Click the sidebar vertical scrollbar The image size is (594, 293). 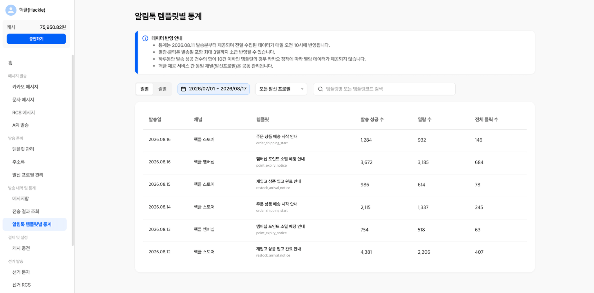pyautogui.click(x=73, y=150)
